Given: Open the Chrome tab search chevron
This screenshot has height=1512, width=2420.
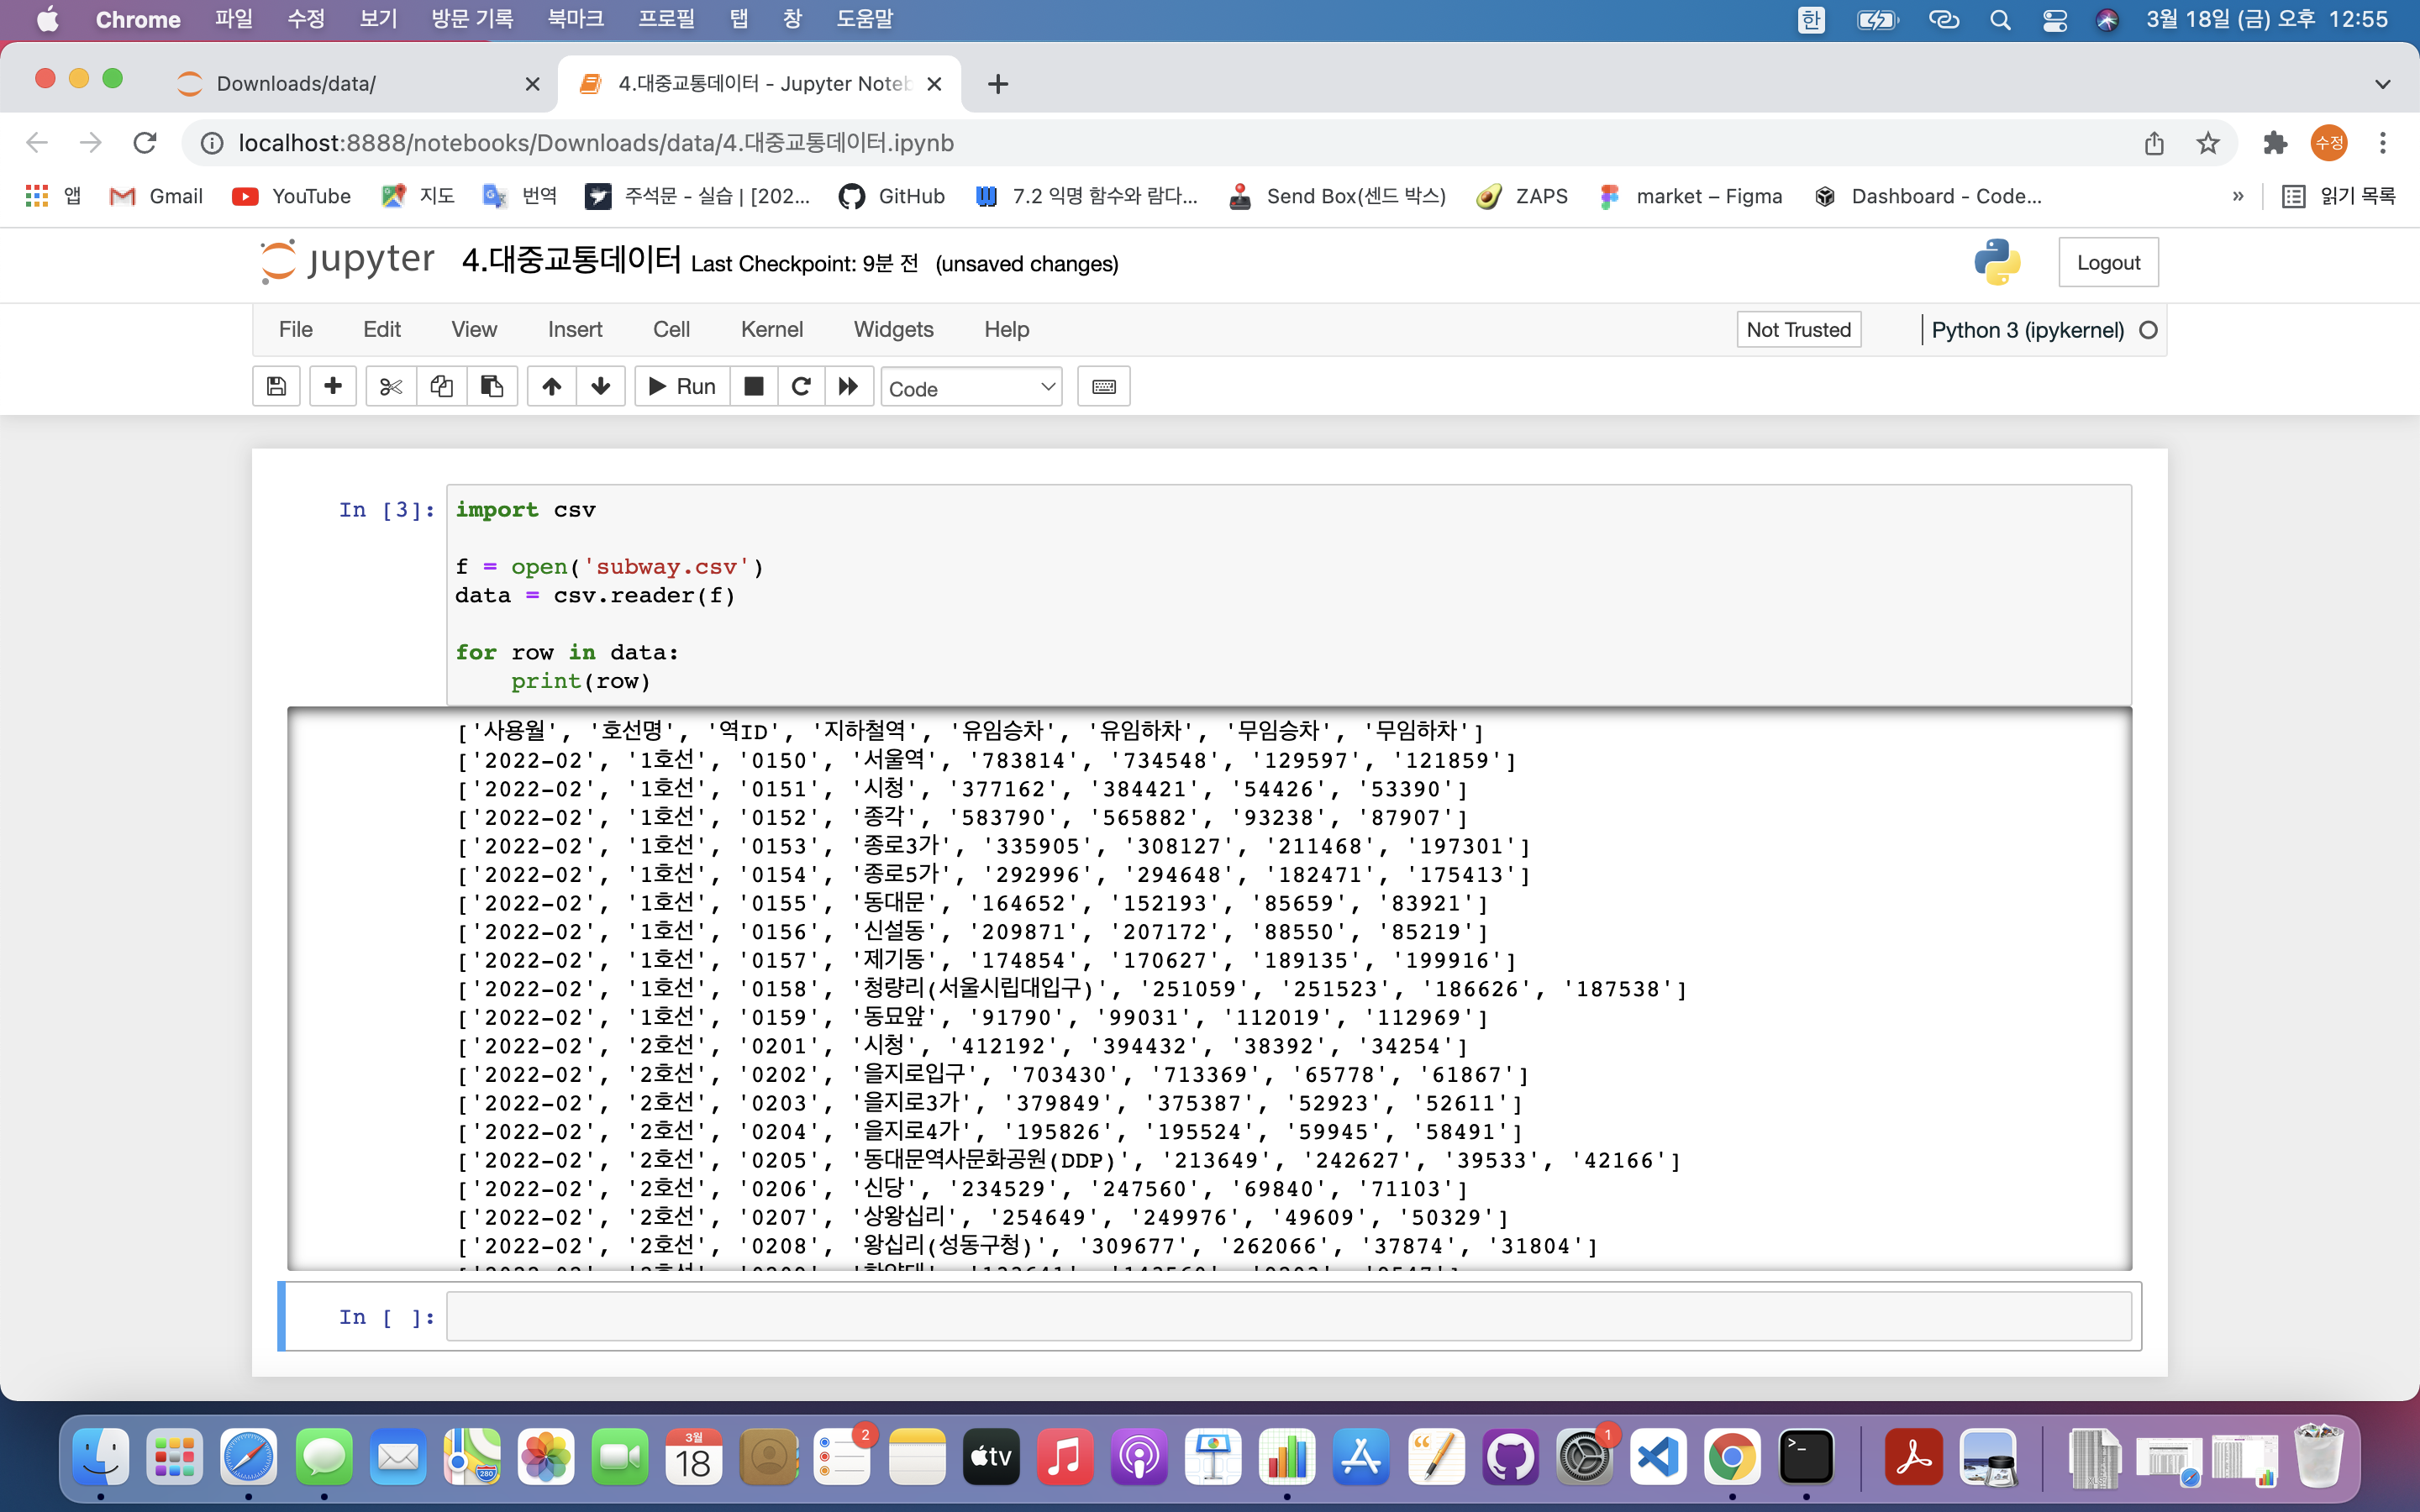Looking at the screenshot, I should (2382, 84).
